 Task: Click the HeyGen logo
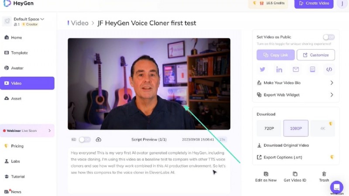[18, 3]
